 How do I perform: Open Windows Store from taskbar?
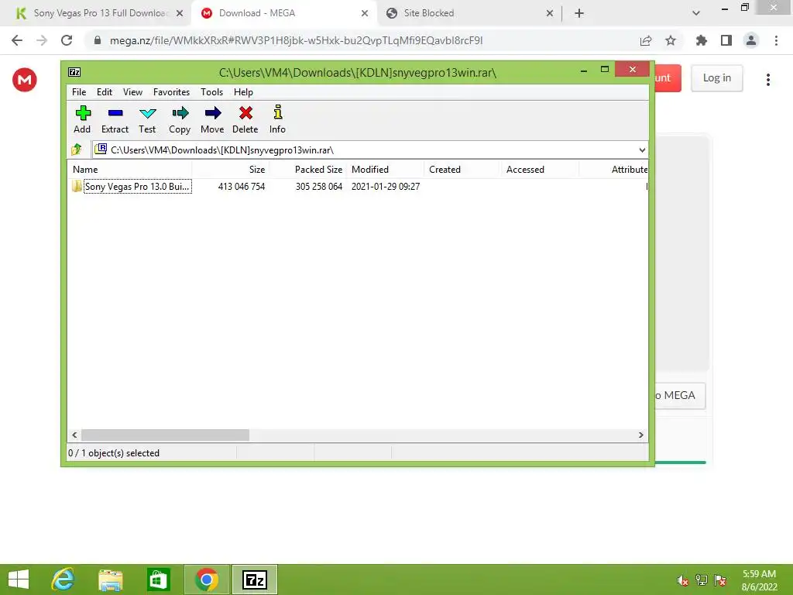point(158,580)
